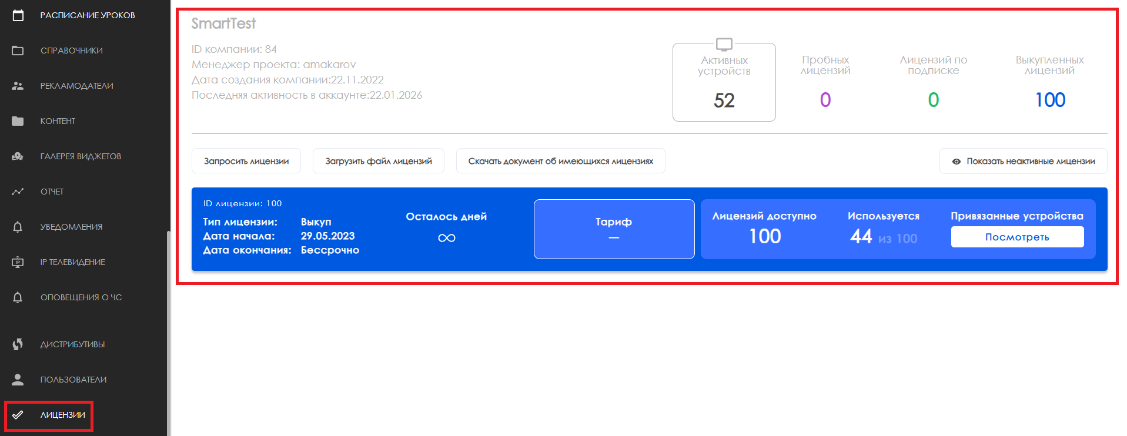Viewport: 1127px width, 436px height.
Task: Click the Выкупленных лицензий count 100
Action: tap(1050, 100)
